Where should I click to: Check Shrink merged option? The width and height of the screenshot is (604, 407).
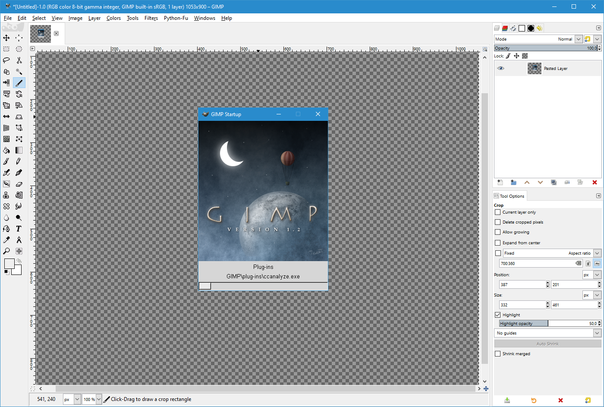pos(497,354)
